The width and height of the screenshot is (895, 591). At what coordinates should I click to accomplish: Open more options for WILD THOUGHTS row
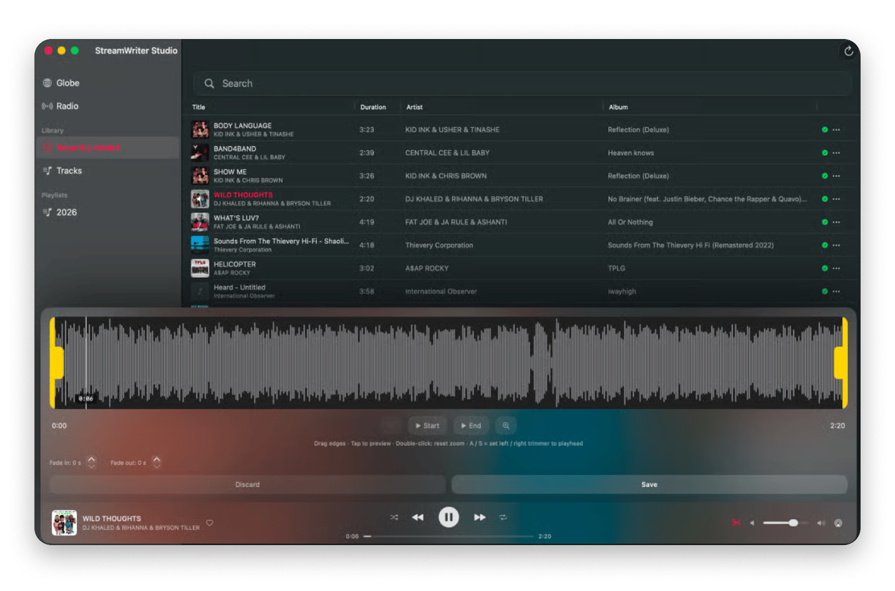(x=836, y=199)
